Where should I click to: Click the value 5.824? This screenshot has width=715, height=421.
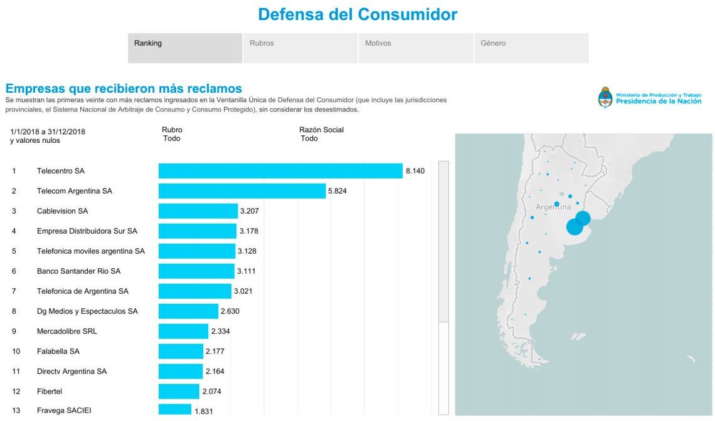[337, 191]
